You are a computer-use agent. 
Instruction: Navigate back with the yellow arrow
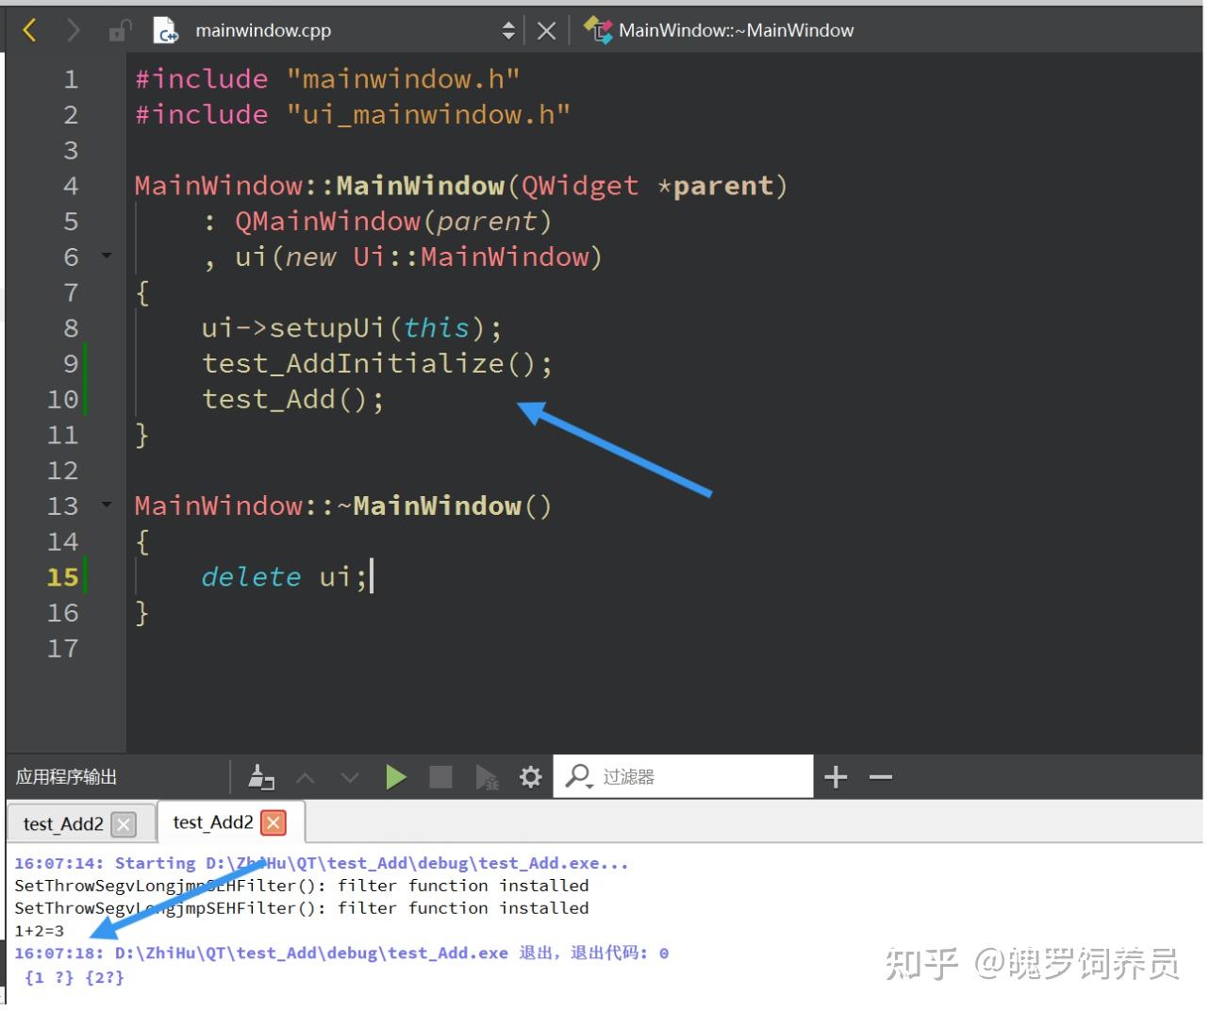[x=29, y=29]
